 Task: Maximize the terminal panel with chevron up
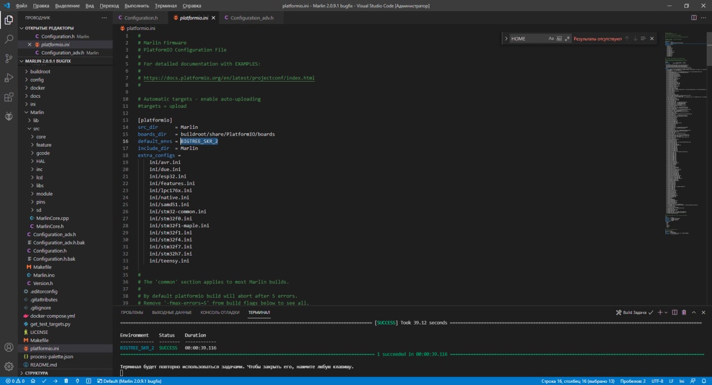pos(694,313)
